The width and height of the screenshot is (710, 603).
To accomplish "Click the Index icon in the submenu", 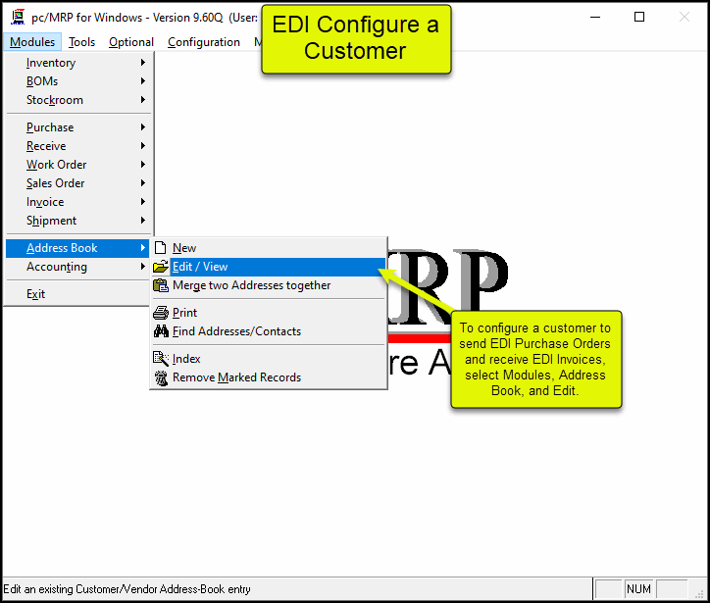I will tap(161, 359).
